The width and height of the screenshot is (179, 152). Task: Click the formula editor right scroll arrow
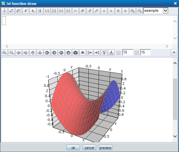167,46
